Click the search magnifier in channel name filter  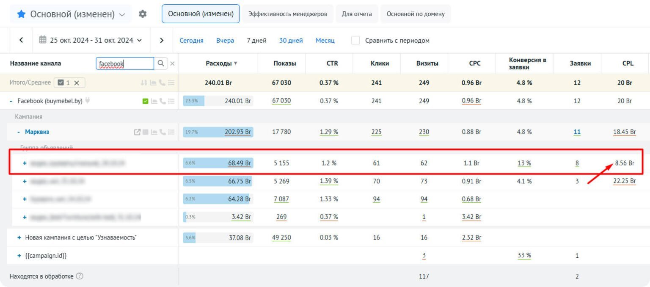161,63
